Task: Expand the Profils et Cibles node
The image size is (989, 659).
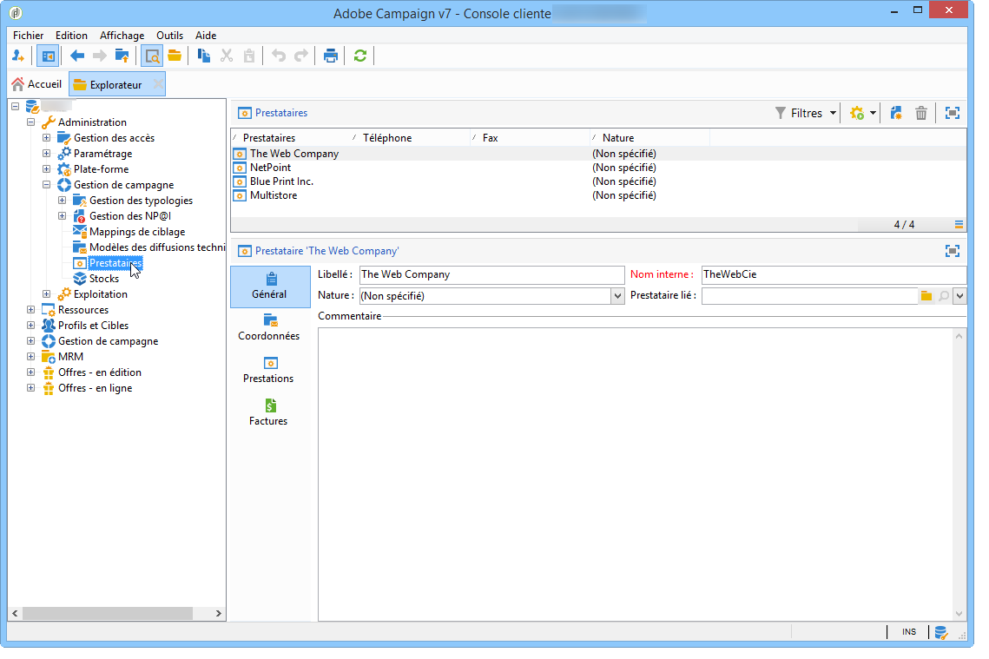Action: 31,326
